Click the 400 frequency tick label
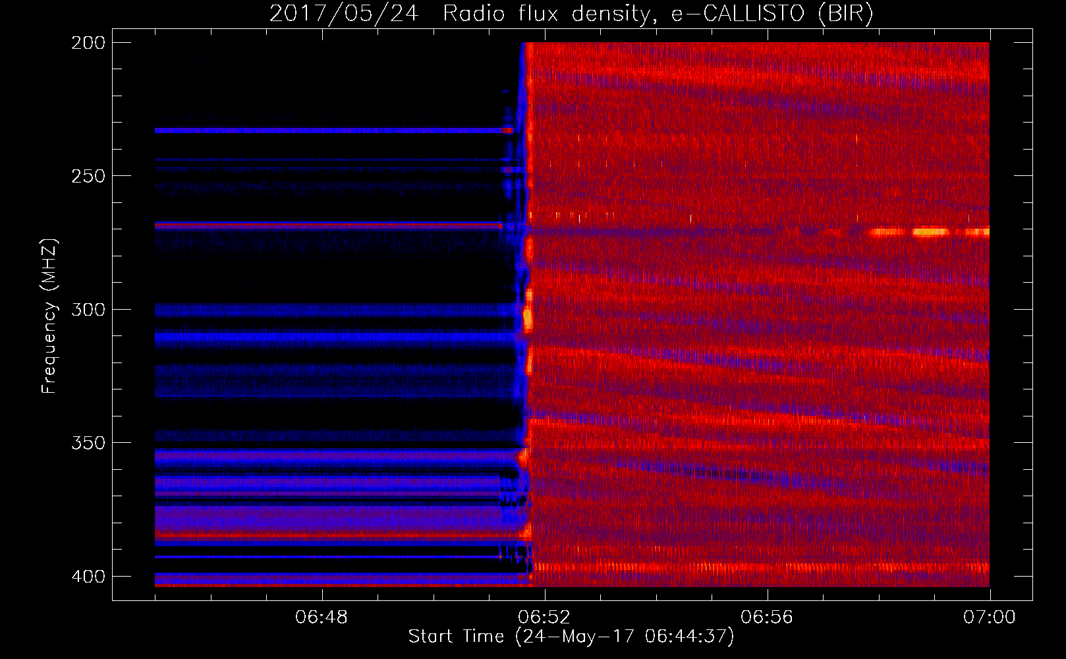Image resolution: width=1066 pixels, height=659 pixels. (88, 577)
